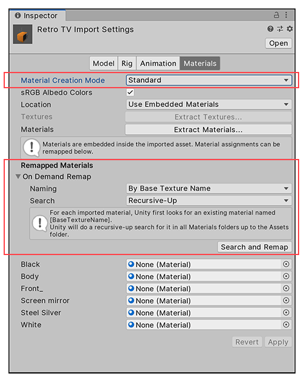Select the Materials tab
This screenshot has height=382, width=304.
[x=200, y=63]
